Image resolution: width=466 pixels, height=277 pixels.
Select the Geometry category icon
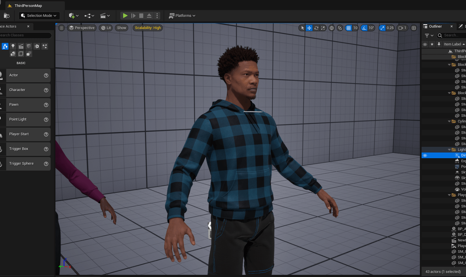(13, 54)
